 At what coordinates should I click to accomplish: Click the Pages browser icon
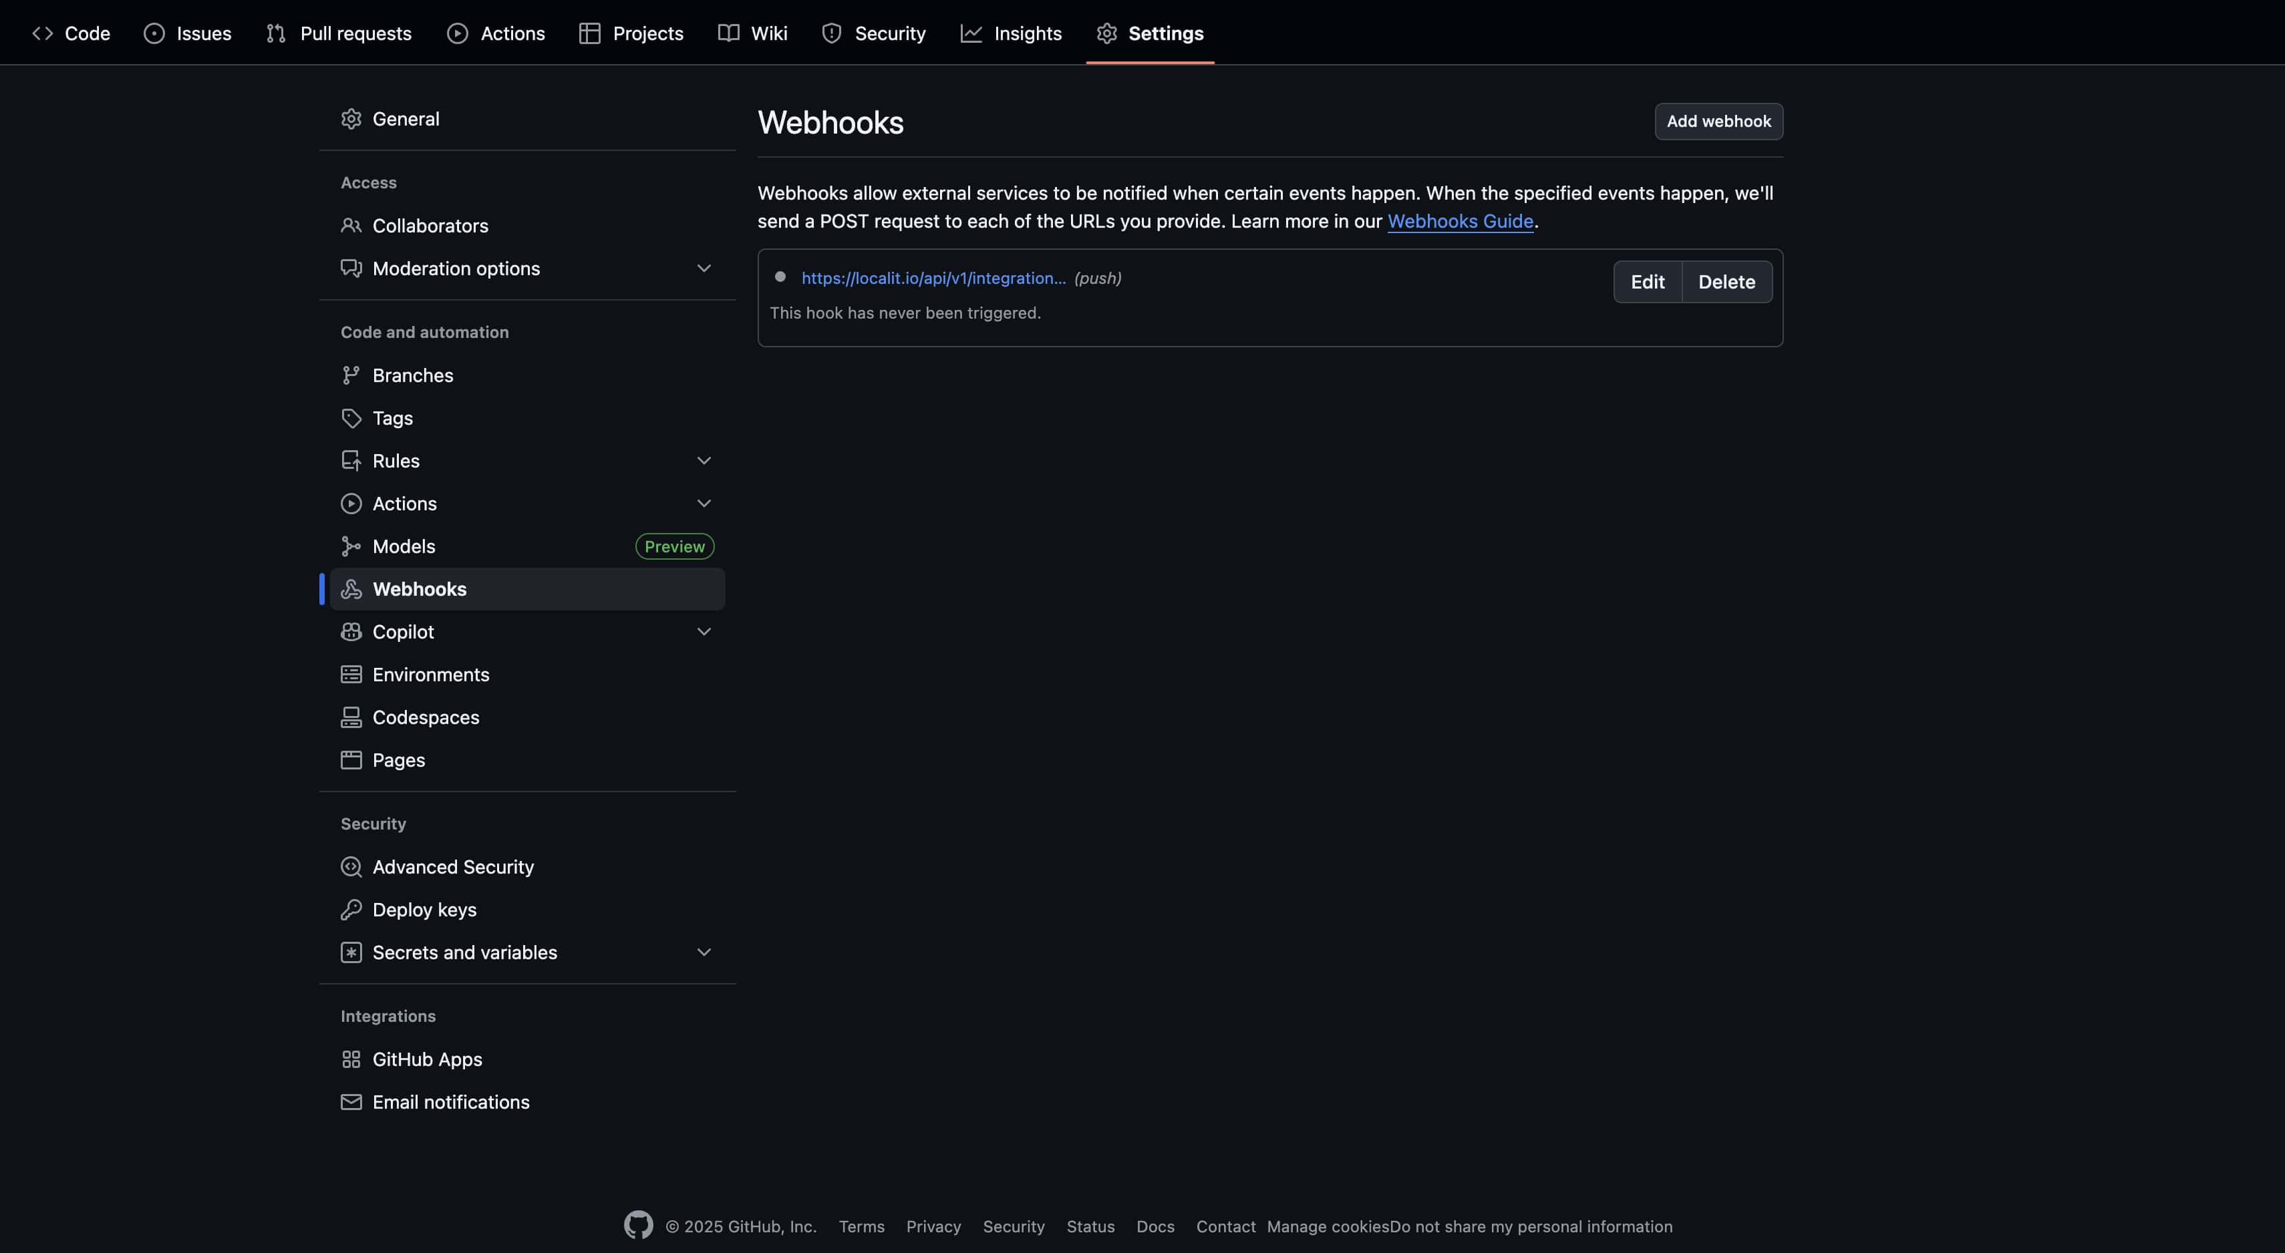click(x=351, y=760)
